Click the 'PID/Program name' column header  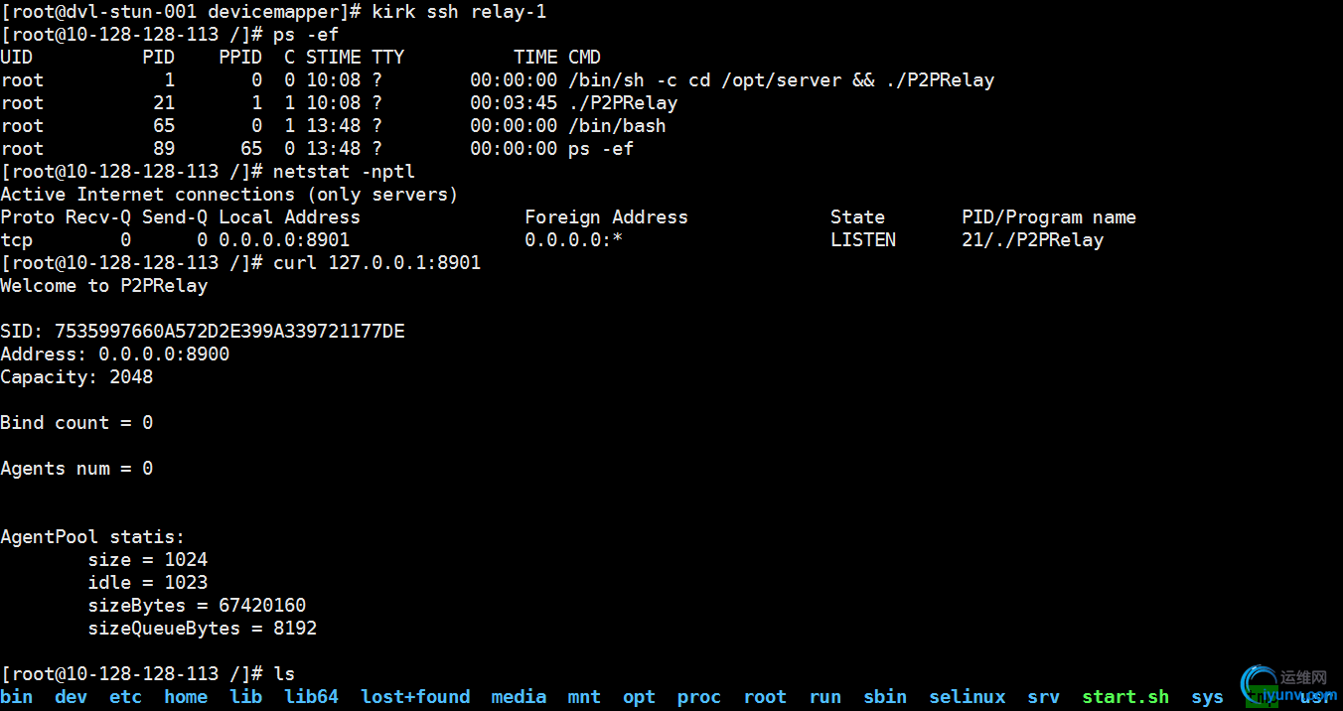click(1049, 217)
